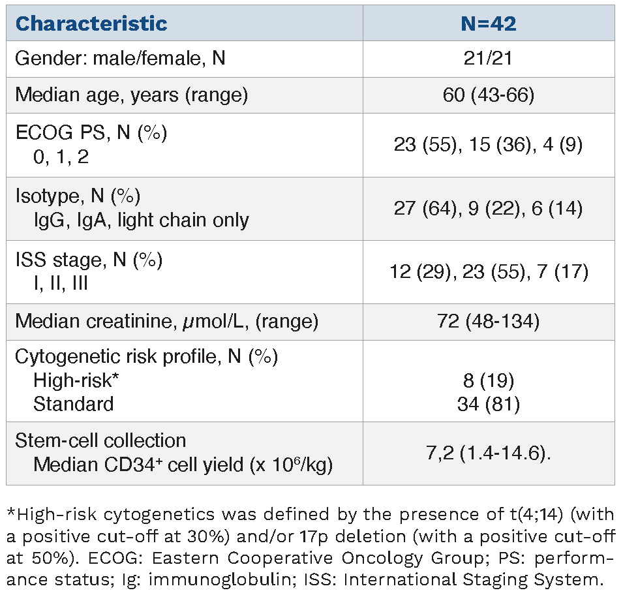Screen dimensions: 623x599
Task: Click the 60 (43-66) age value
Action: [x=489, y=95]
